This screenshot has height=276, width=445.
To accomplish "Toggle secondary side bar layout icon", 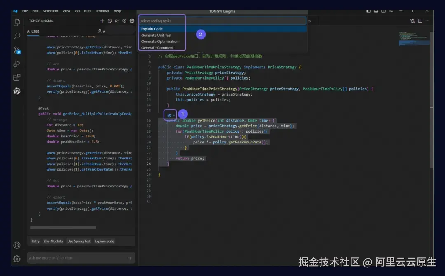I will (384, 11).
